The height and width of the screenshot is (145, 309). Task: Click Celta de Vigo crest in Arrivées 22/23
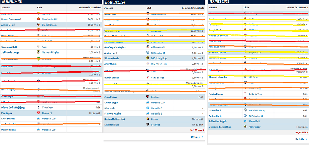tap(245, 94)
